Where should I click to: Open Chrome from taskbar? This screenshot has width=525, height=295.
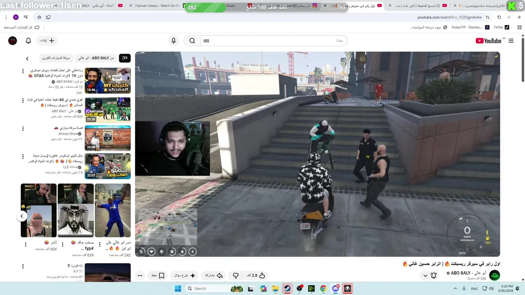pyautogui.click(x=323, y=288)
